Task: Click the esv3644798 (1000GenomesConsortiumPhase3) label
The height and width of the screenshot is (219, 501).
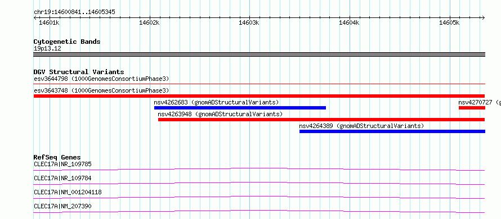Action: (101, 79)
